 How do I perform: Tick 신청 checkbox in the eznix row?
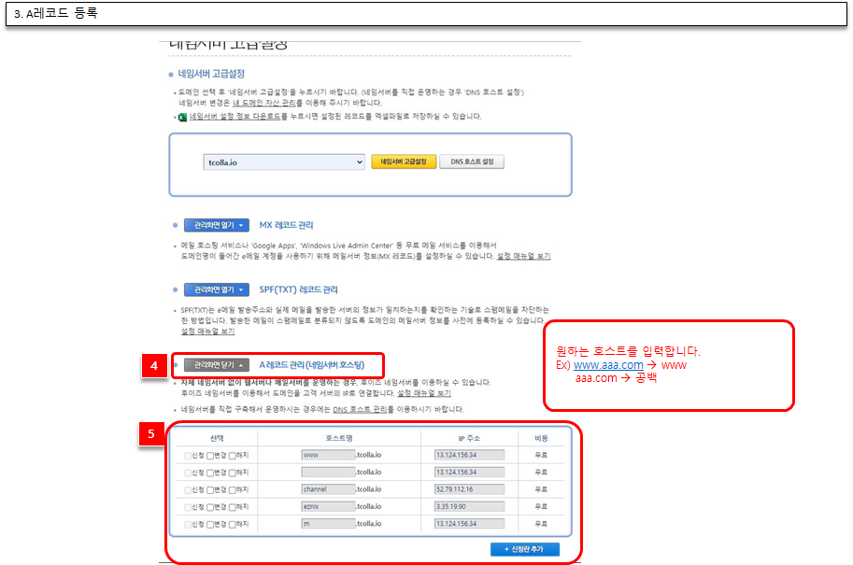(188, 507)
